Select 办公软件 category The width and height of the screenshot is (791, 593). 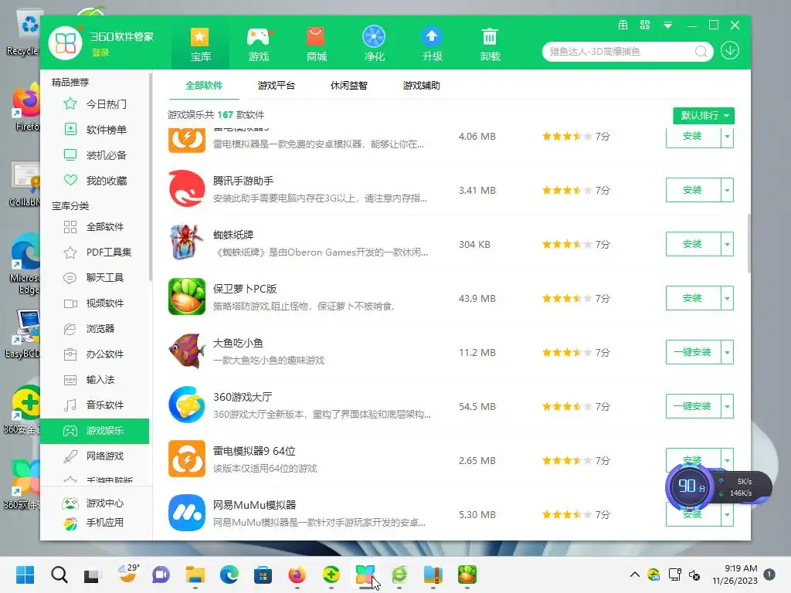click(x=95, y=354)
